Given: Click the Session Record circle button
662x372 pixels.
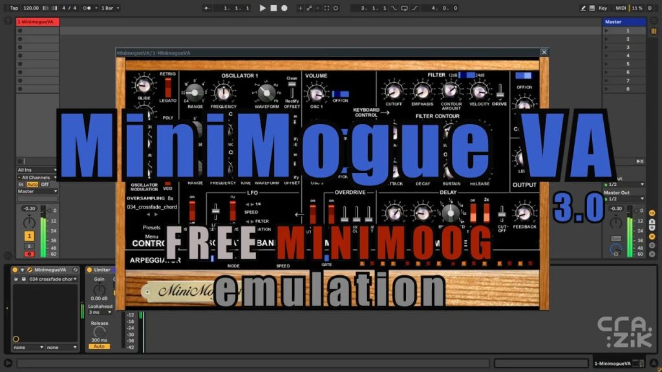Looking at the screenshot, I should 336,8.
